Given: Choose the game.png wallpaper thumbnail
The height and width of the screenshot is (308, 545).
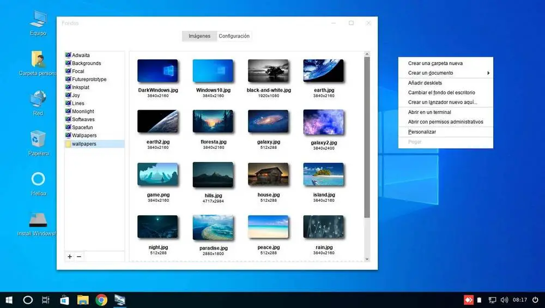Looking at the screenshot, I should pos(158,174).
